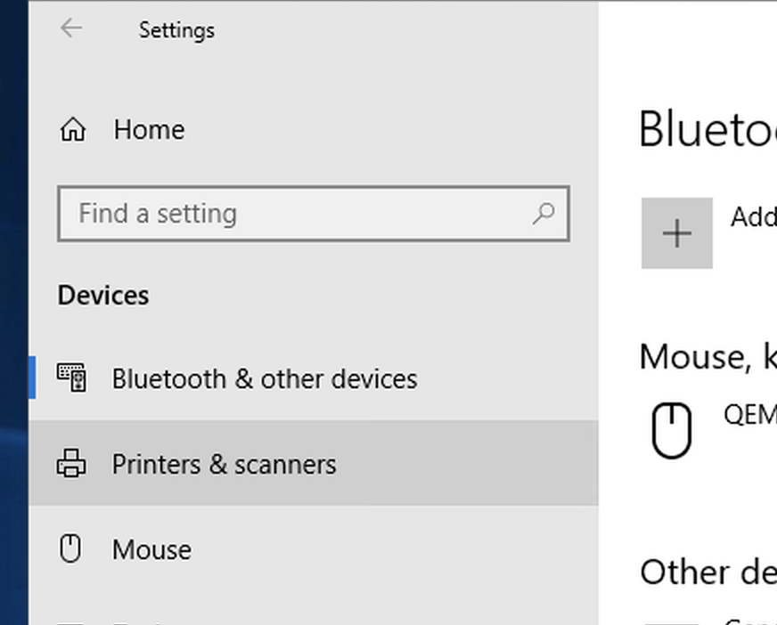Viewport: 777px width, 625px height.
Task: Click the Other devices section heading
Action: pyautogui.click(x=708, y=572)
